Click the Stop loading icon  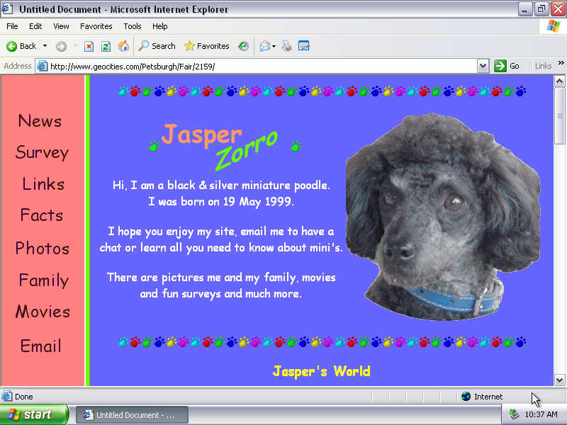89,46
